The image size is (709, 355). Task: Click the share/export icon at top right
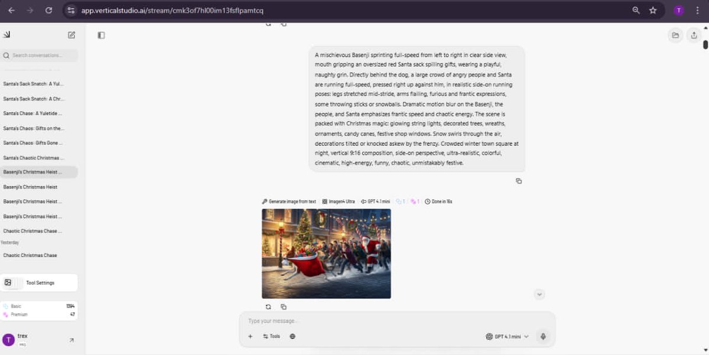(694, 35)
